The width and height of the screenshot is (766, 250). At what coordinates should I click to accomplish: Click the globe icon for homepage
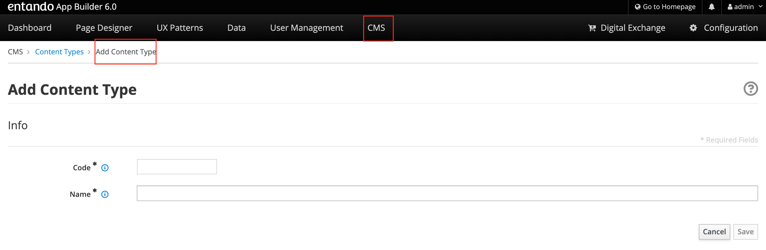click(637, 7)
